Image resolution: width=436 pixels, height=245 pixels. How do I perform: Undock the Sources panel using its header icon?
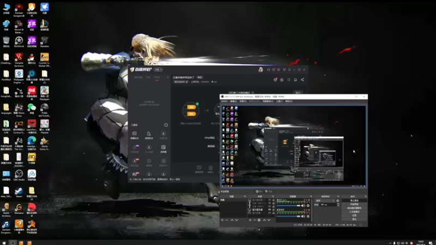(x=273, y=197)
